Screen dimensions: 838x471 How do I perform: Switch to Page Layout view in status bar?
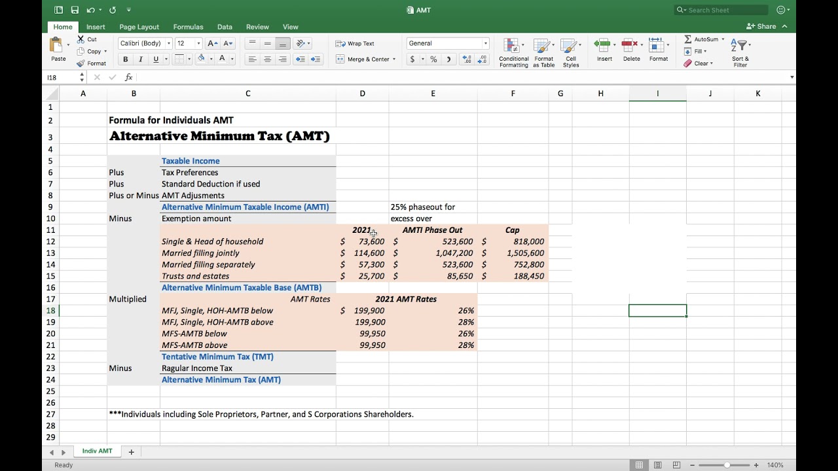click(658, 465)
